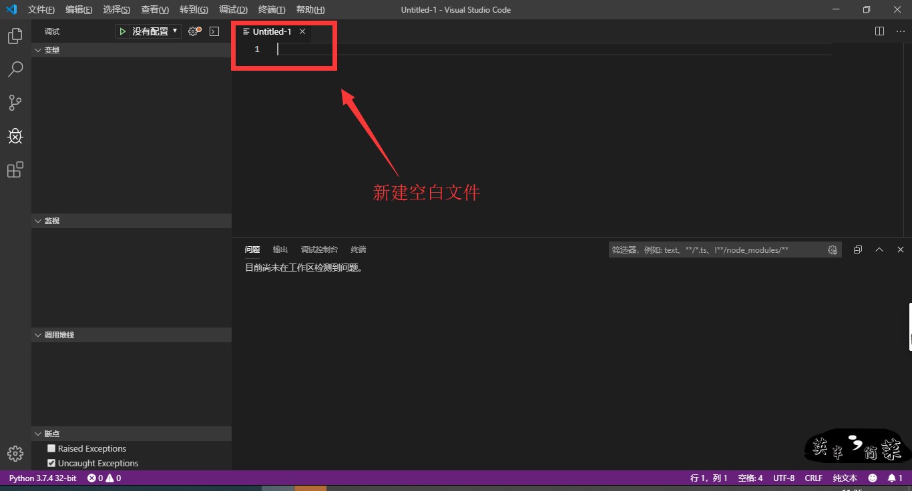This screenshot has width=912, height=491.
Task: Open the 没有配置 debug configuration dropdown
Action: pyautogui.click(x=155, y=31)
